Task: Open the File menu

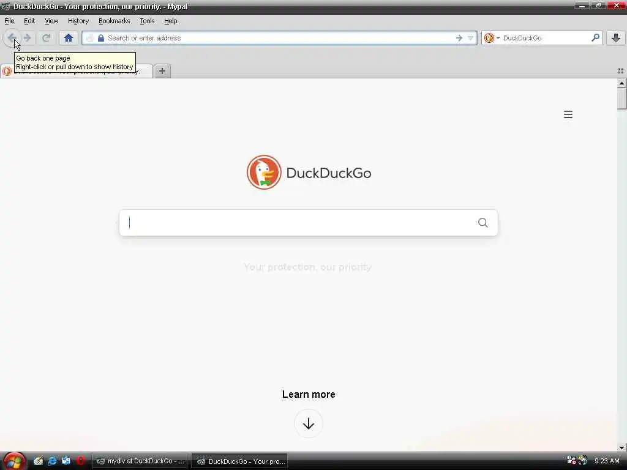Action: (9, 21)
